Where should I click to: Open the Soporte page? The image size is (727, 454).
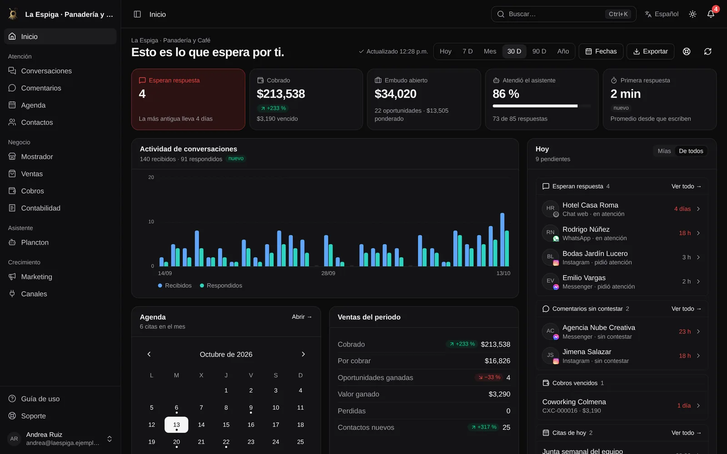[60, 416]
